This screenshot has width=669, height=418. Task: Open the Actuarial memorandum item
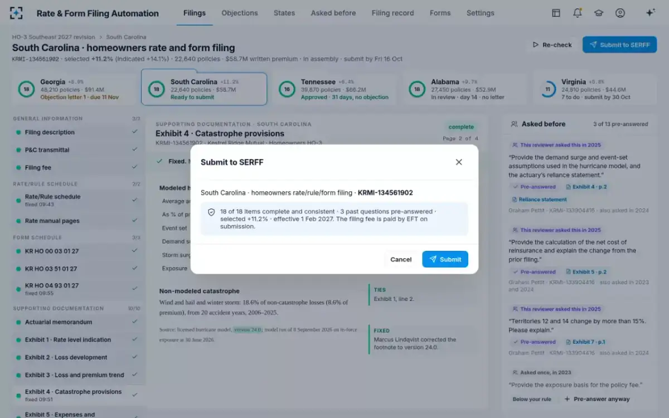(x=77, y=322)
